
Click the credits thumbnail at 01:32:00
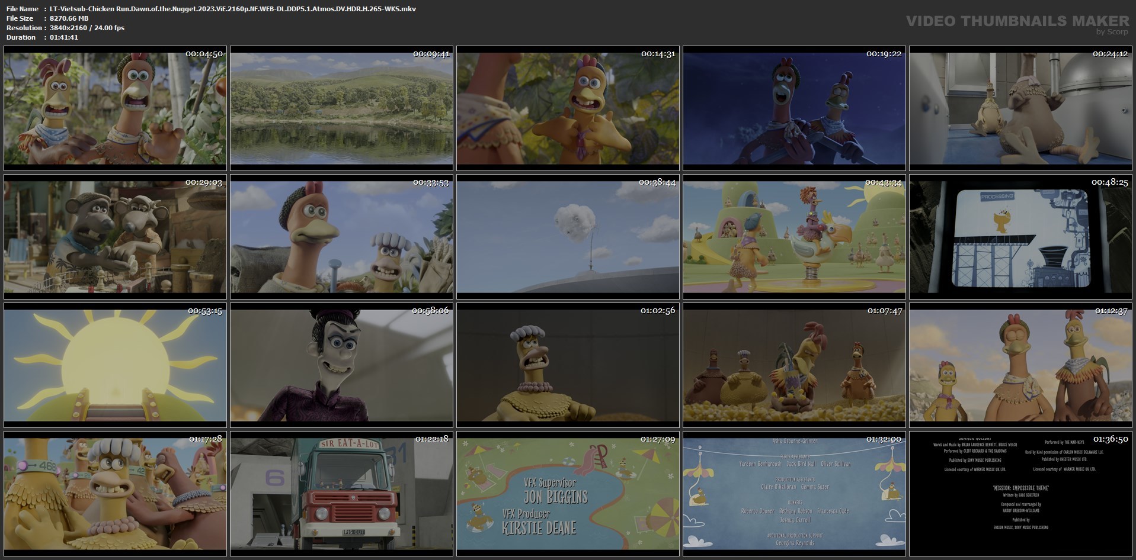(x=794, y=494)
